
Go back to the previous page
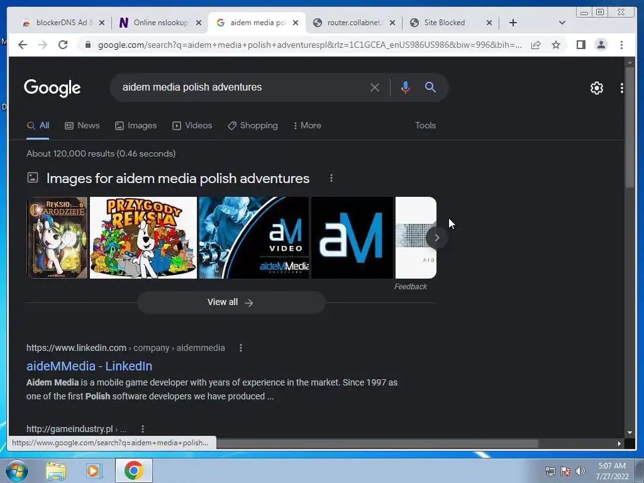pos(23,45)
